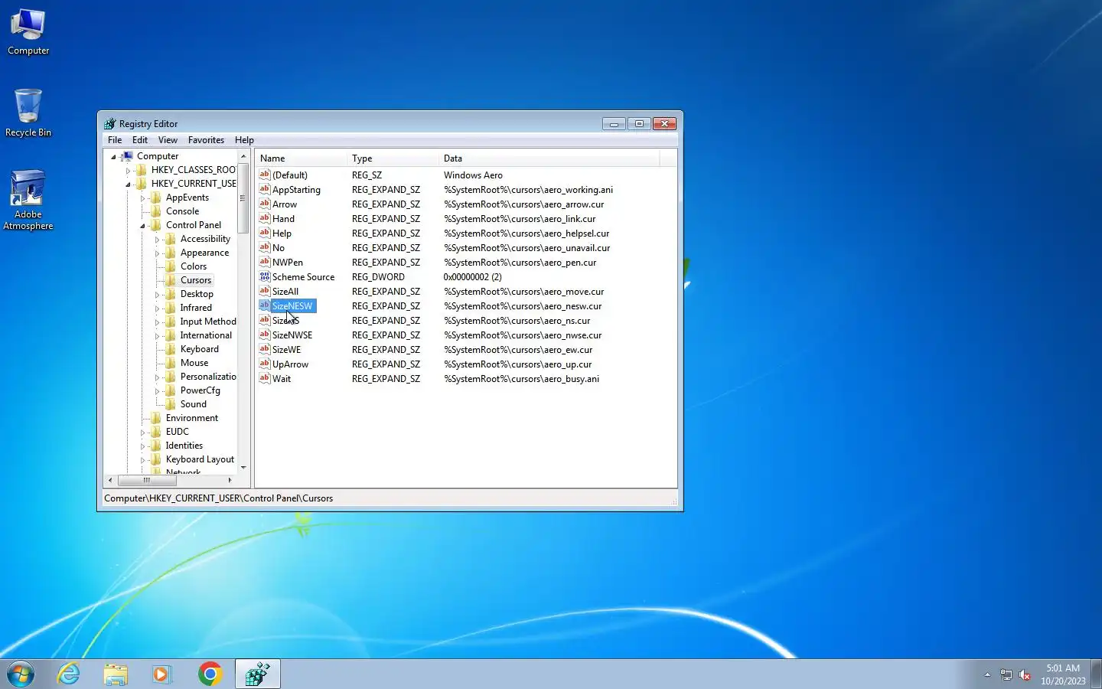Open Windows Media Player from taskbar
Viewport: 1102px width, 689px height.
[x=161, y=674]
